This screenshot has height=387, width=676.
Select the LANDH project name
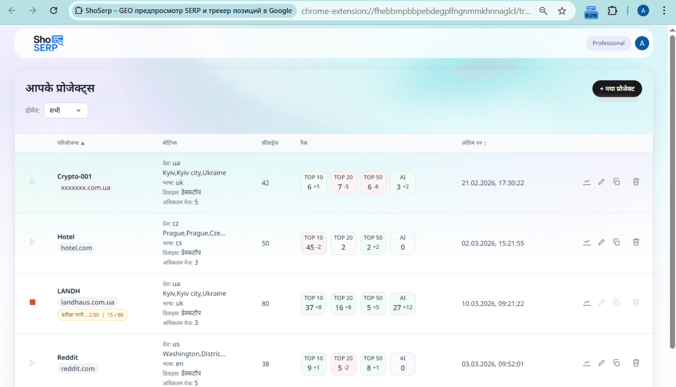tap(69, 291)
